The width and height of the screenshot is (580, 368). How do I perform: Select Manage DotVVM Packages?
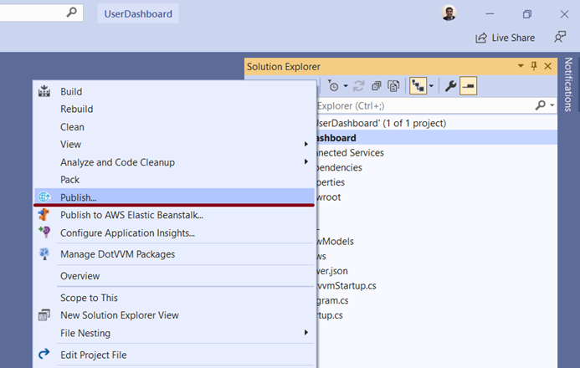(x=174, y=254)
